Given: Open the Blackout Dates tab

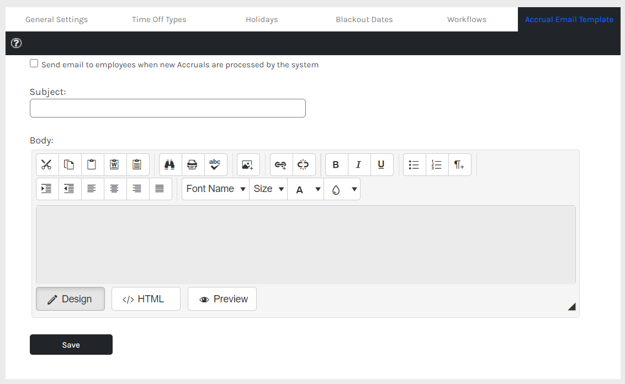Looking at the screenshot, I should (364, 19).
